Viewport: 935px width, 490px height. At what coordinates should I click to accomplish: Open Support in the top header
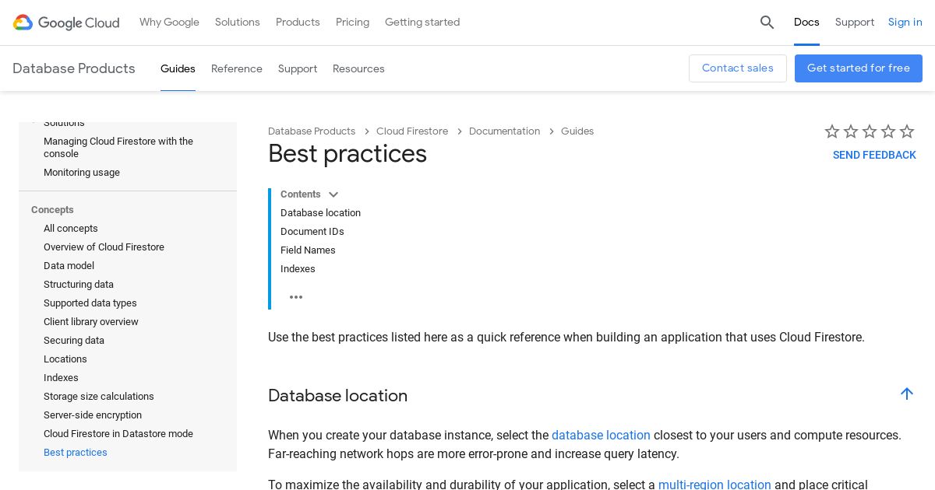coord(855,23)
